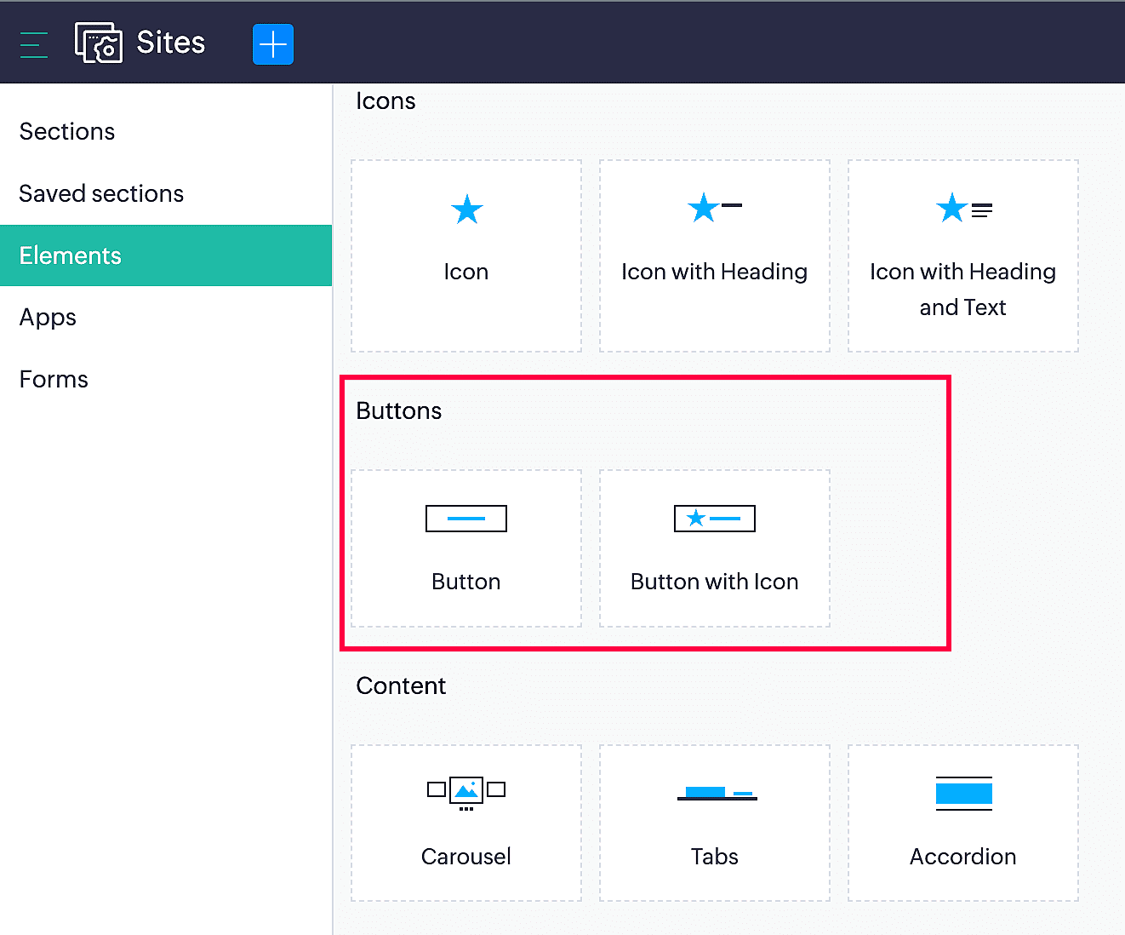Screen dimensions: 1125x935
Task: Go to the Apps sidebar tab
Action: [x=48, y=318]
